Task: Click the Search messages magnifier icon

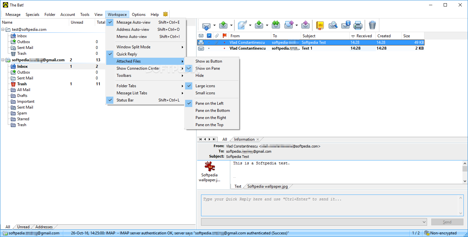Action: point(333,25)
